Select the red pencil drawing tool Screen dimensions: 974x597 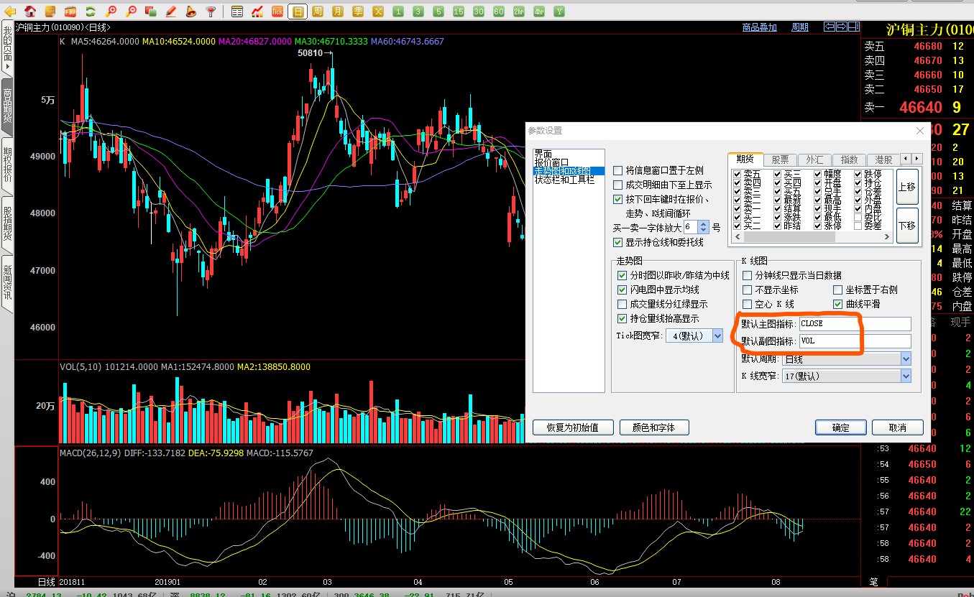[x=171, y=11]
